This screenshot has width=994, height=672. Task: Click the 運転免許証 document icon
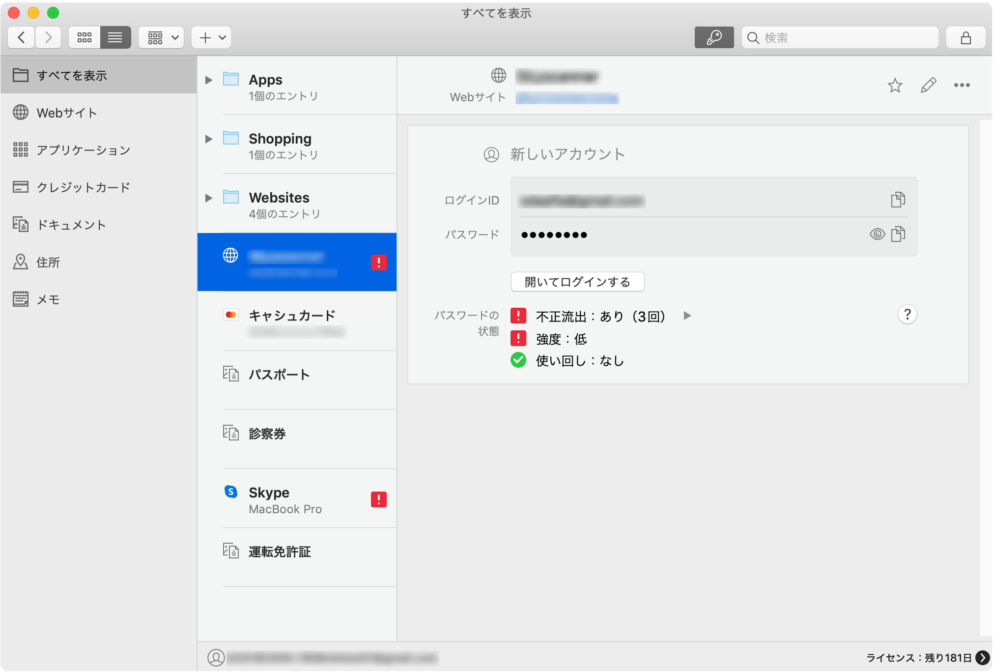tap(231, 551)
